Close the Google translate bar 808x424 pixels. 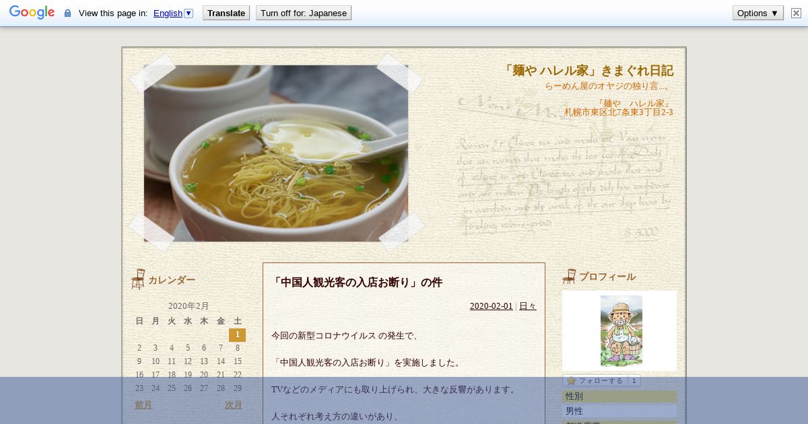[x=796, y=13]
